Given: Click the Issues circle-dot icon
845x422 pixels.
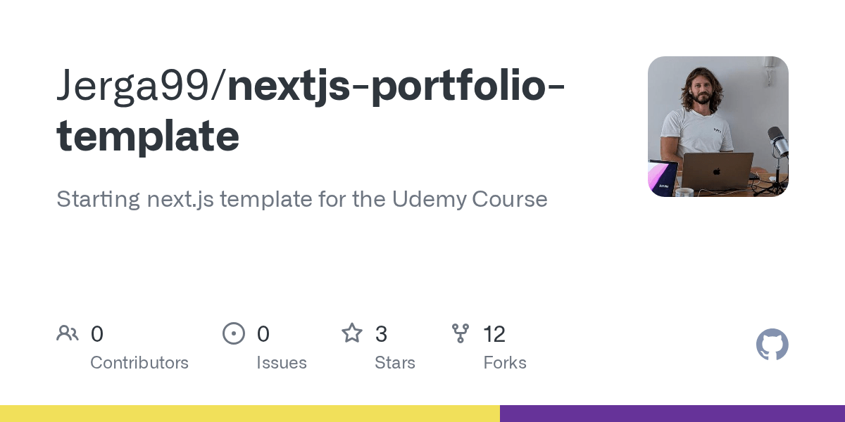Looking at the screenshot, I should (234, 333).
